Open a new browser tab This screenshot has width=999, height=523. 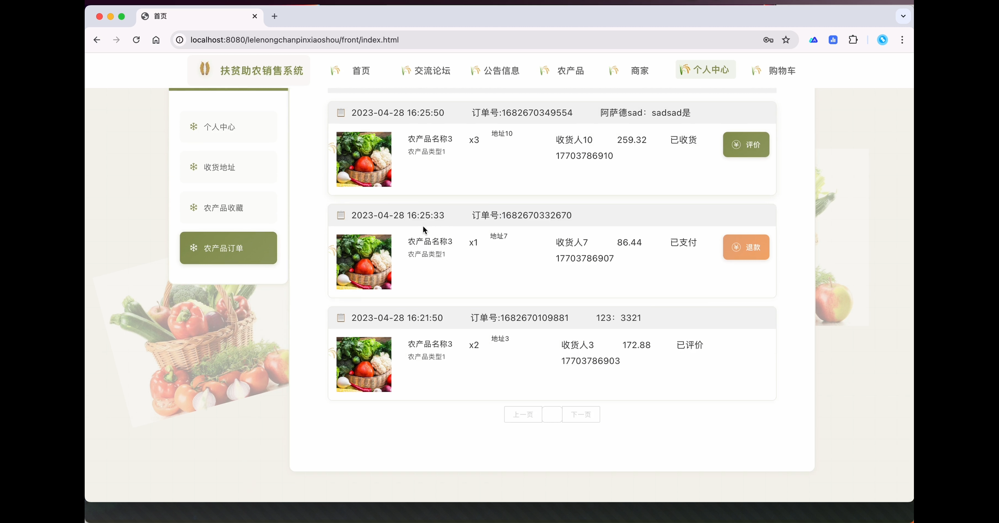tap(274, 16)
